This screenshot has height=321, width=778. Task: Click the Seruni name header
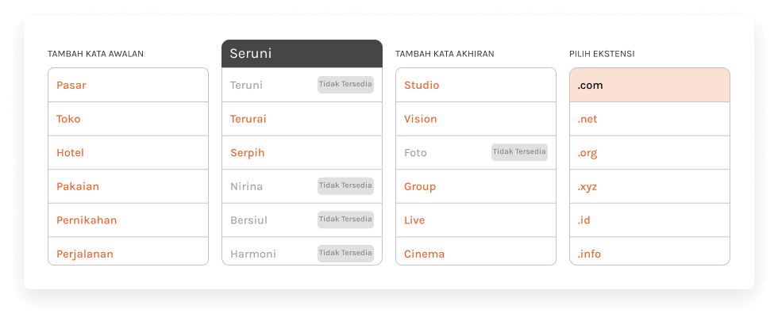coord(302,54)
